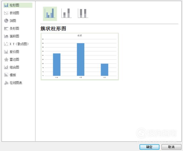
Task: Click the 股价图 label text
Action: 14,52
